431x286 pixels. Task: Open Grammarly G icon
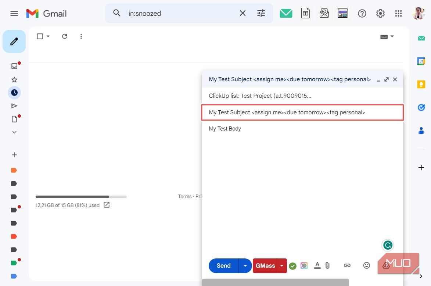(388, 245)
